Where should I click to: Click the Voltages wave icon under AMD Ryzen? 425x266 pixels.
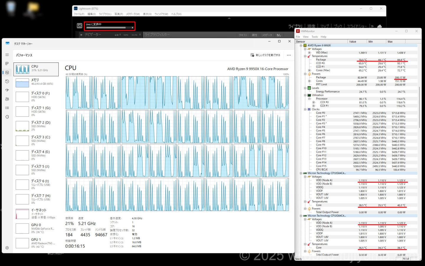309,49
